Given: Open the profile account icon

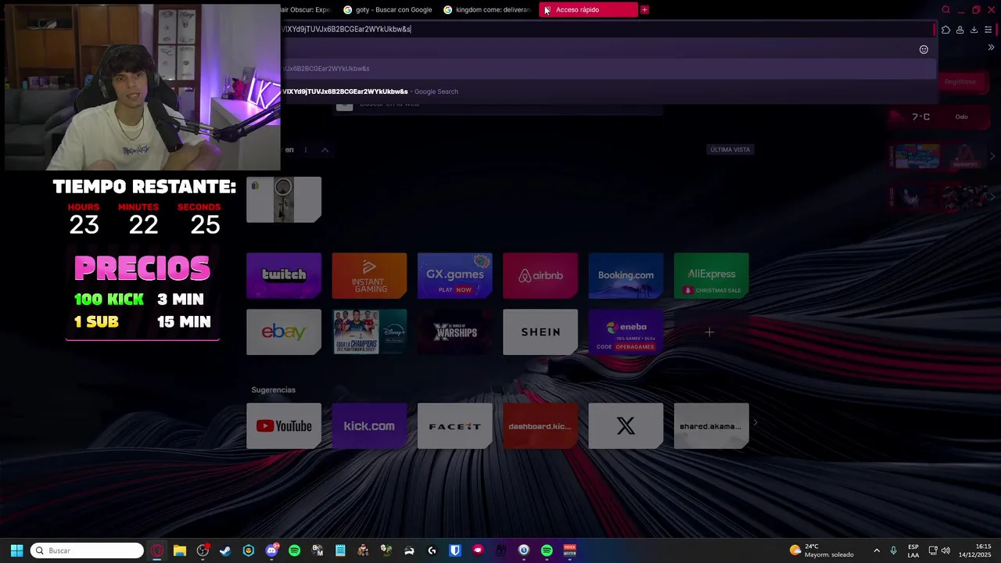Looking at the screenshot, I should pyautogui.click(x=960, y=30).
